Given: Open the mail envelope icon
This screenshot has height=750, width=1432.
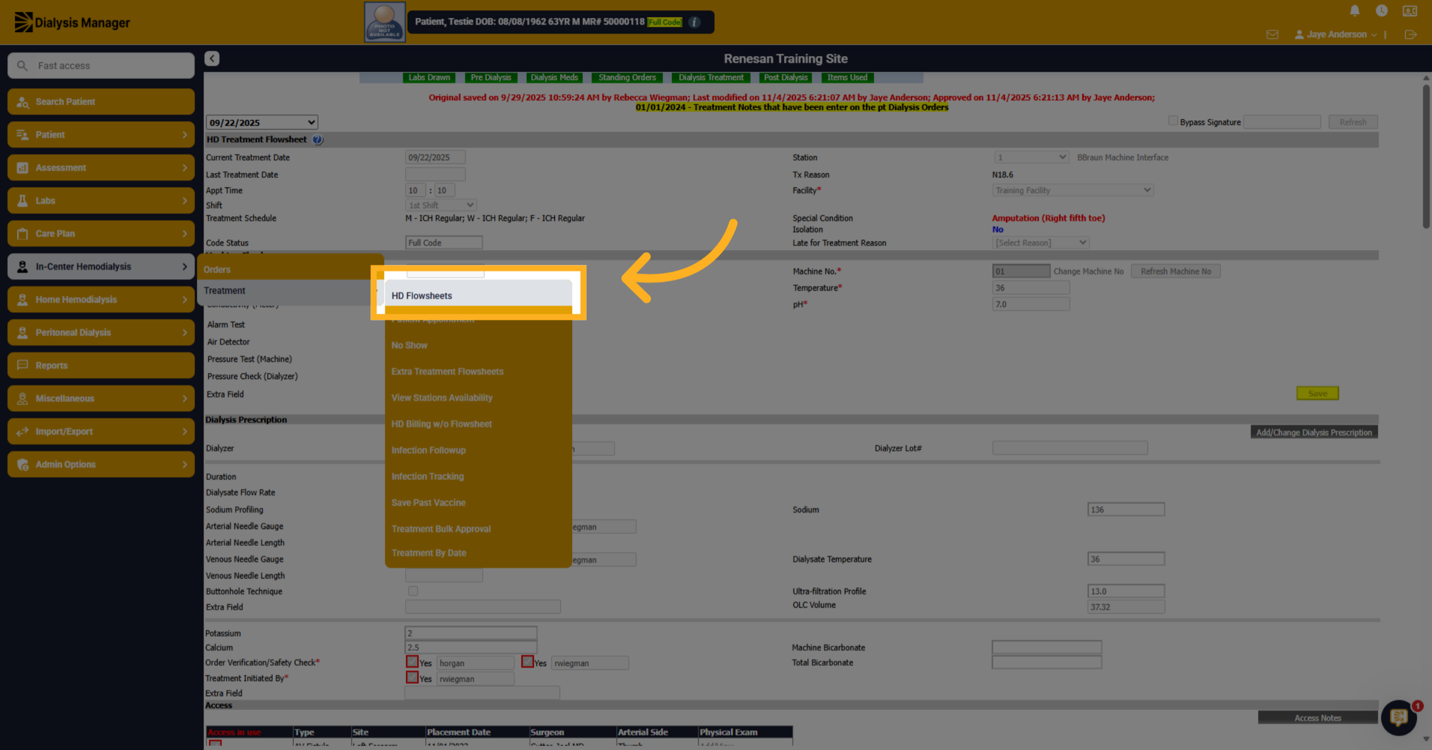Looking at the screenshot, I should [1272, 35].
